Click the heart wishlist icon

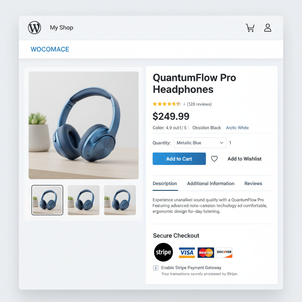tap(214, 159)
